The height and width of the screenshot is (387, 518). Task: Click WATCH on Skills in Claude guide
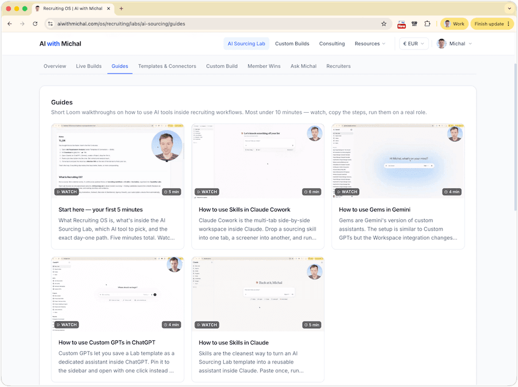pos(207,325)
